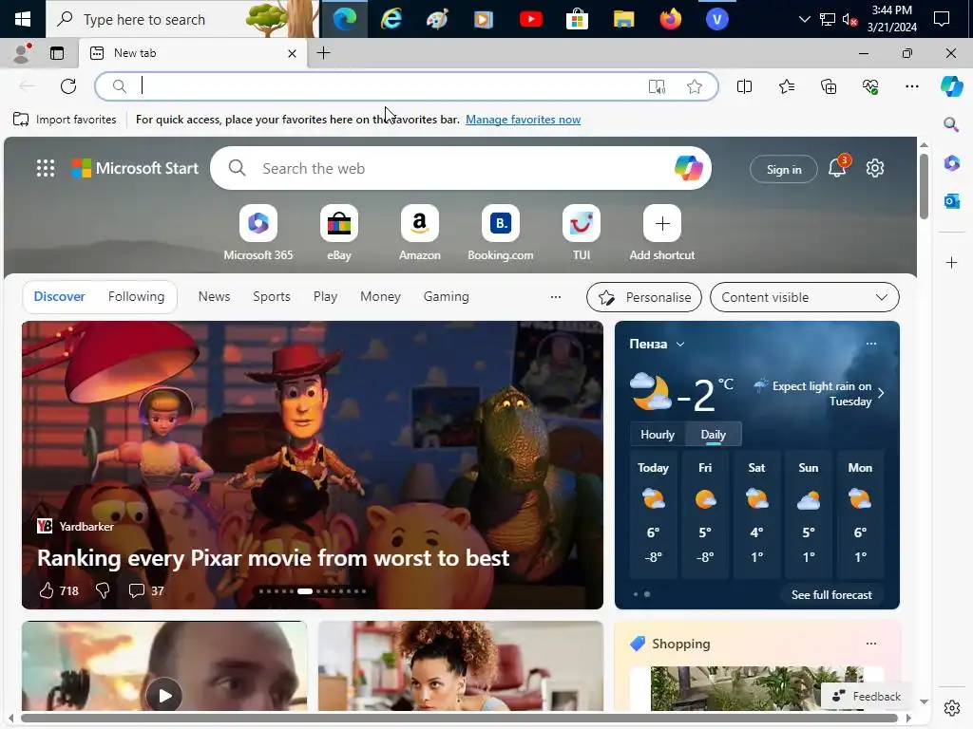Open See full forecast link
The width and height of the screenshot is (973, 729).
[x=831, y=595]
